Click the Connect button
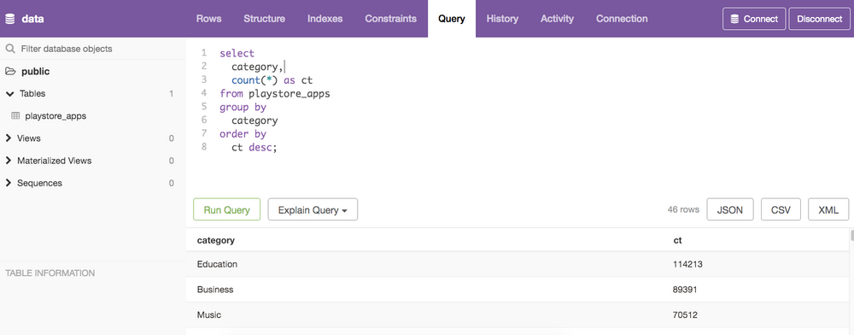 coord(754,19)
